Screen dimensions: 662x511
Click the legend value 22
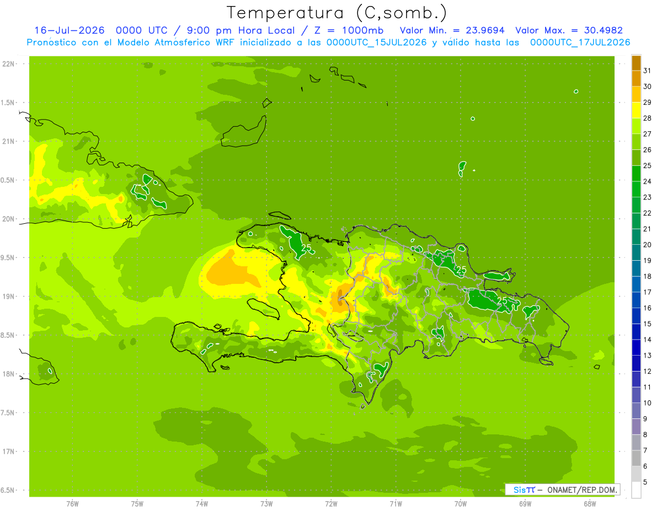pyautogui.click(x=648, y=213)
